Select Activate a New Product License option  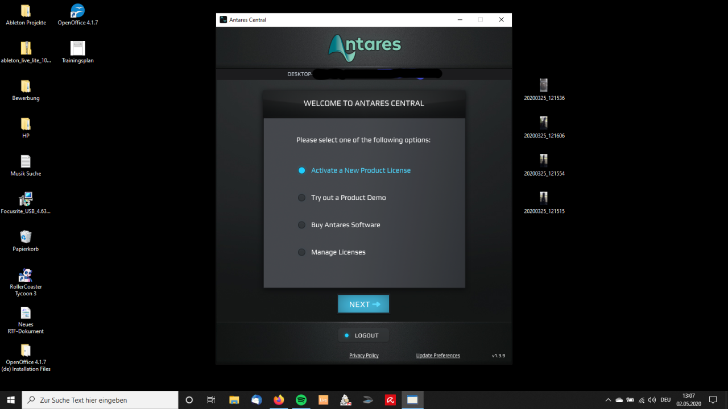(x=354, y=170)
